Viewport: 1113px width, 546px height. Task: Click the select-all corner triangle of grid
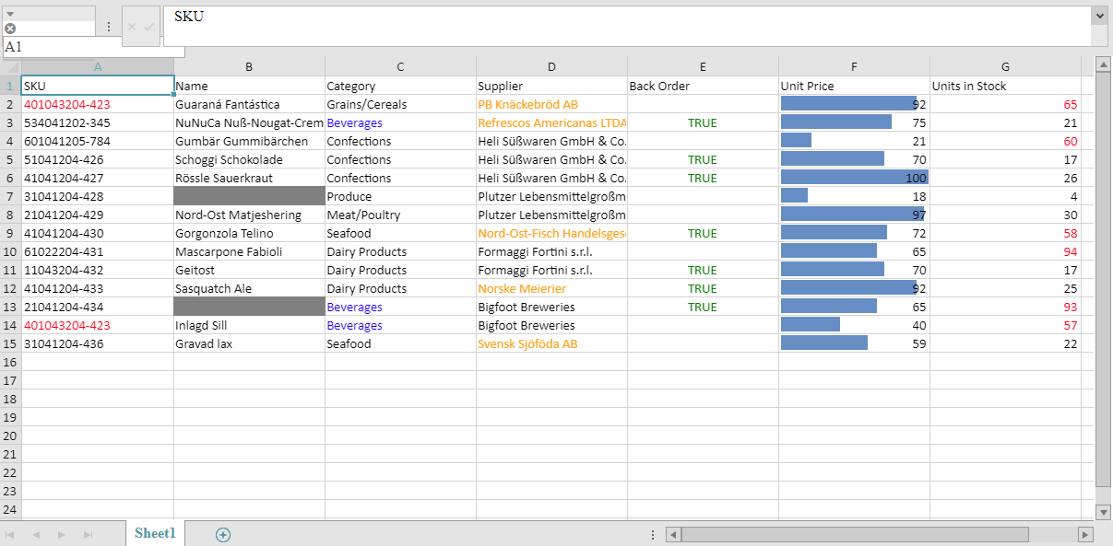pos(12,67)
